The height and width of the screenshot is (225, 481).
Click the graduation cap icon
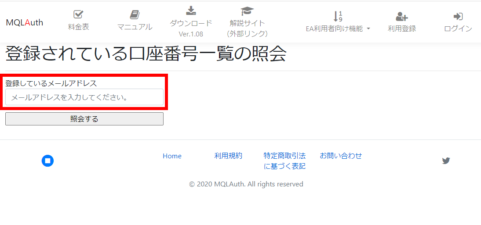247,11
